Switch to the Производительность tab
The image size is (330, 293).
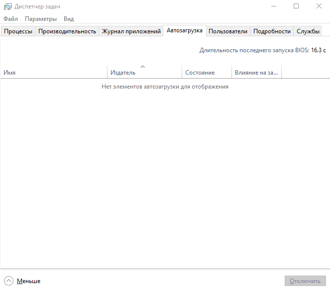(x=67, y=31)
